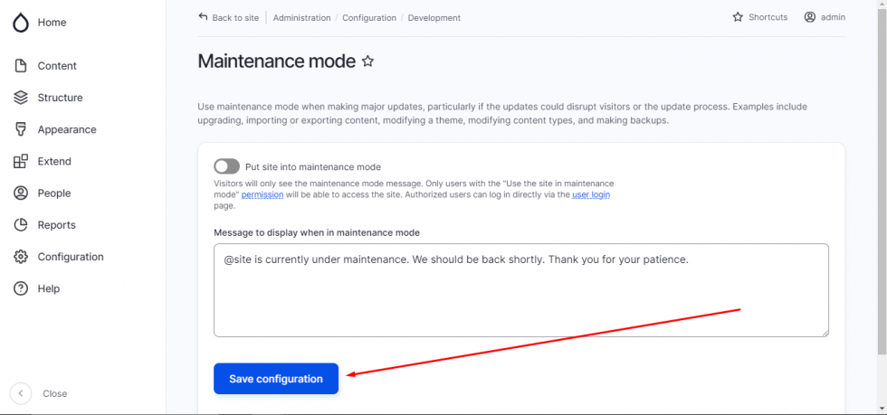Click the Reports pie chart icon

[x=21, y=225]
